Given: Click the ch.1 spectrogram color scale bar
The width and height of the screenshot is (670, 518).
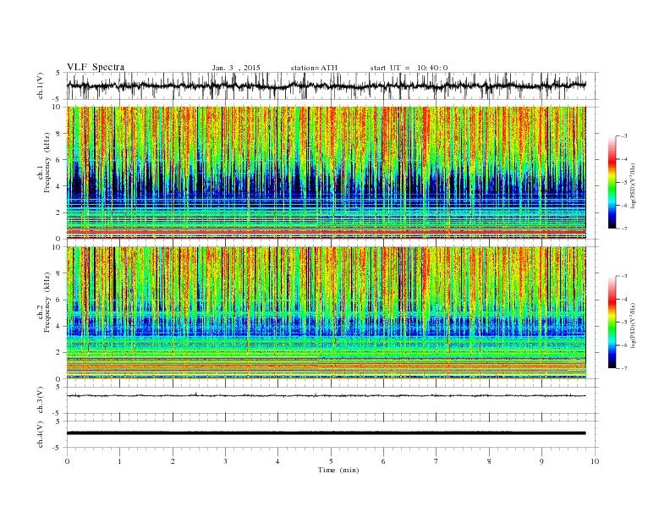Looking at the screenshot, I should click(x=612, y=182).
